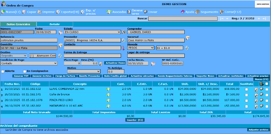
Task: Click the Lugar de entrega field
Action: pos(156,56)
